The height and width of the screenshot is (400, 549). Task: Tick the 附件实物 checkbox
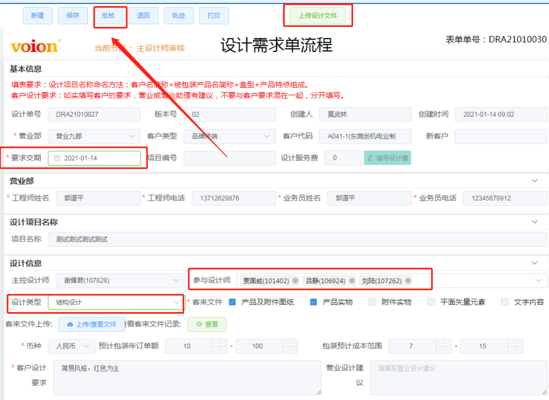click(372, 302)
